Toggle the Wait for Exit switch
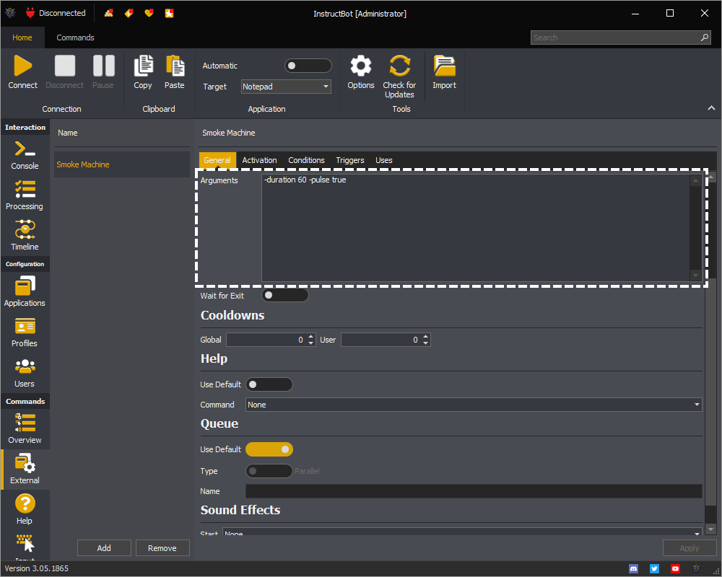722x577 pixels. pyautogui.click(x=285, y=296)
